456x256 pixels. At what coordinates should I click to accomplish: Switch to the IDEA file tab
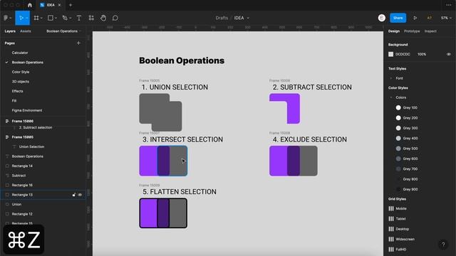pos(50,5)
